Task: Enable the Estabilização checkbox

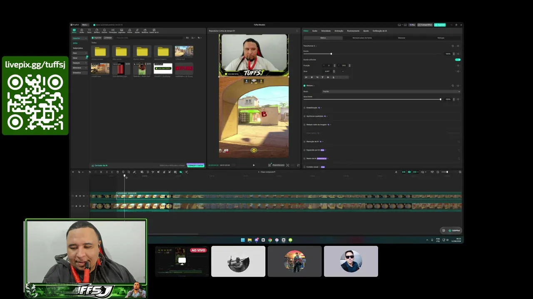Action: click(304, 108)
